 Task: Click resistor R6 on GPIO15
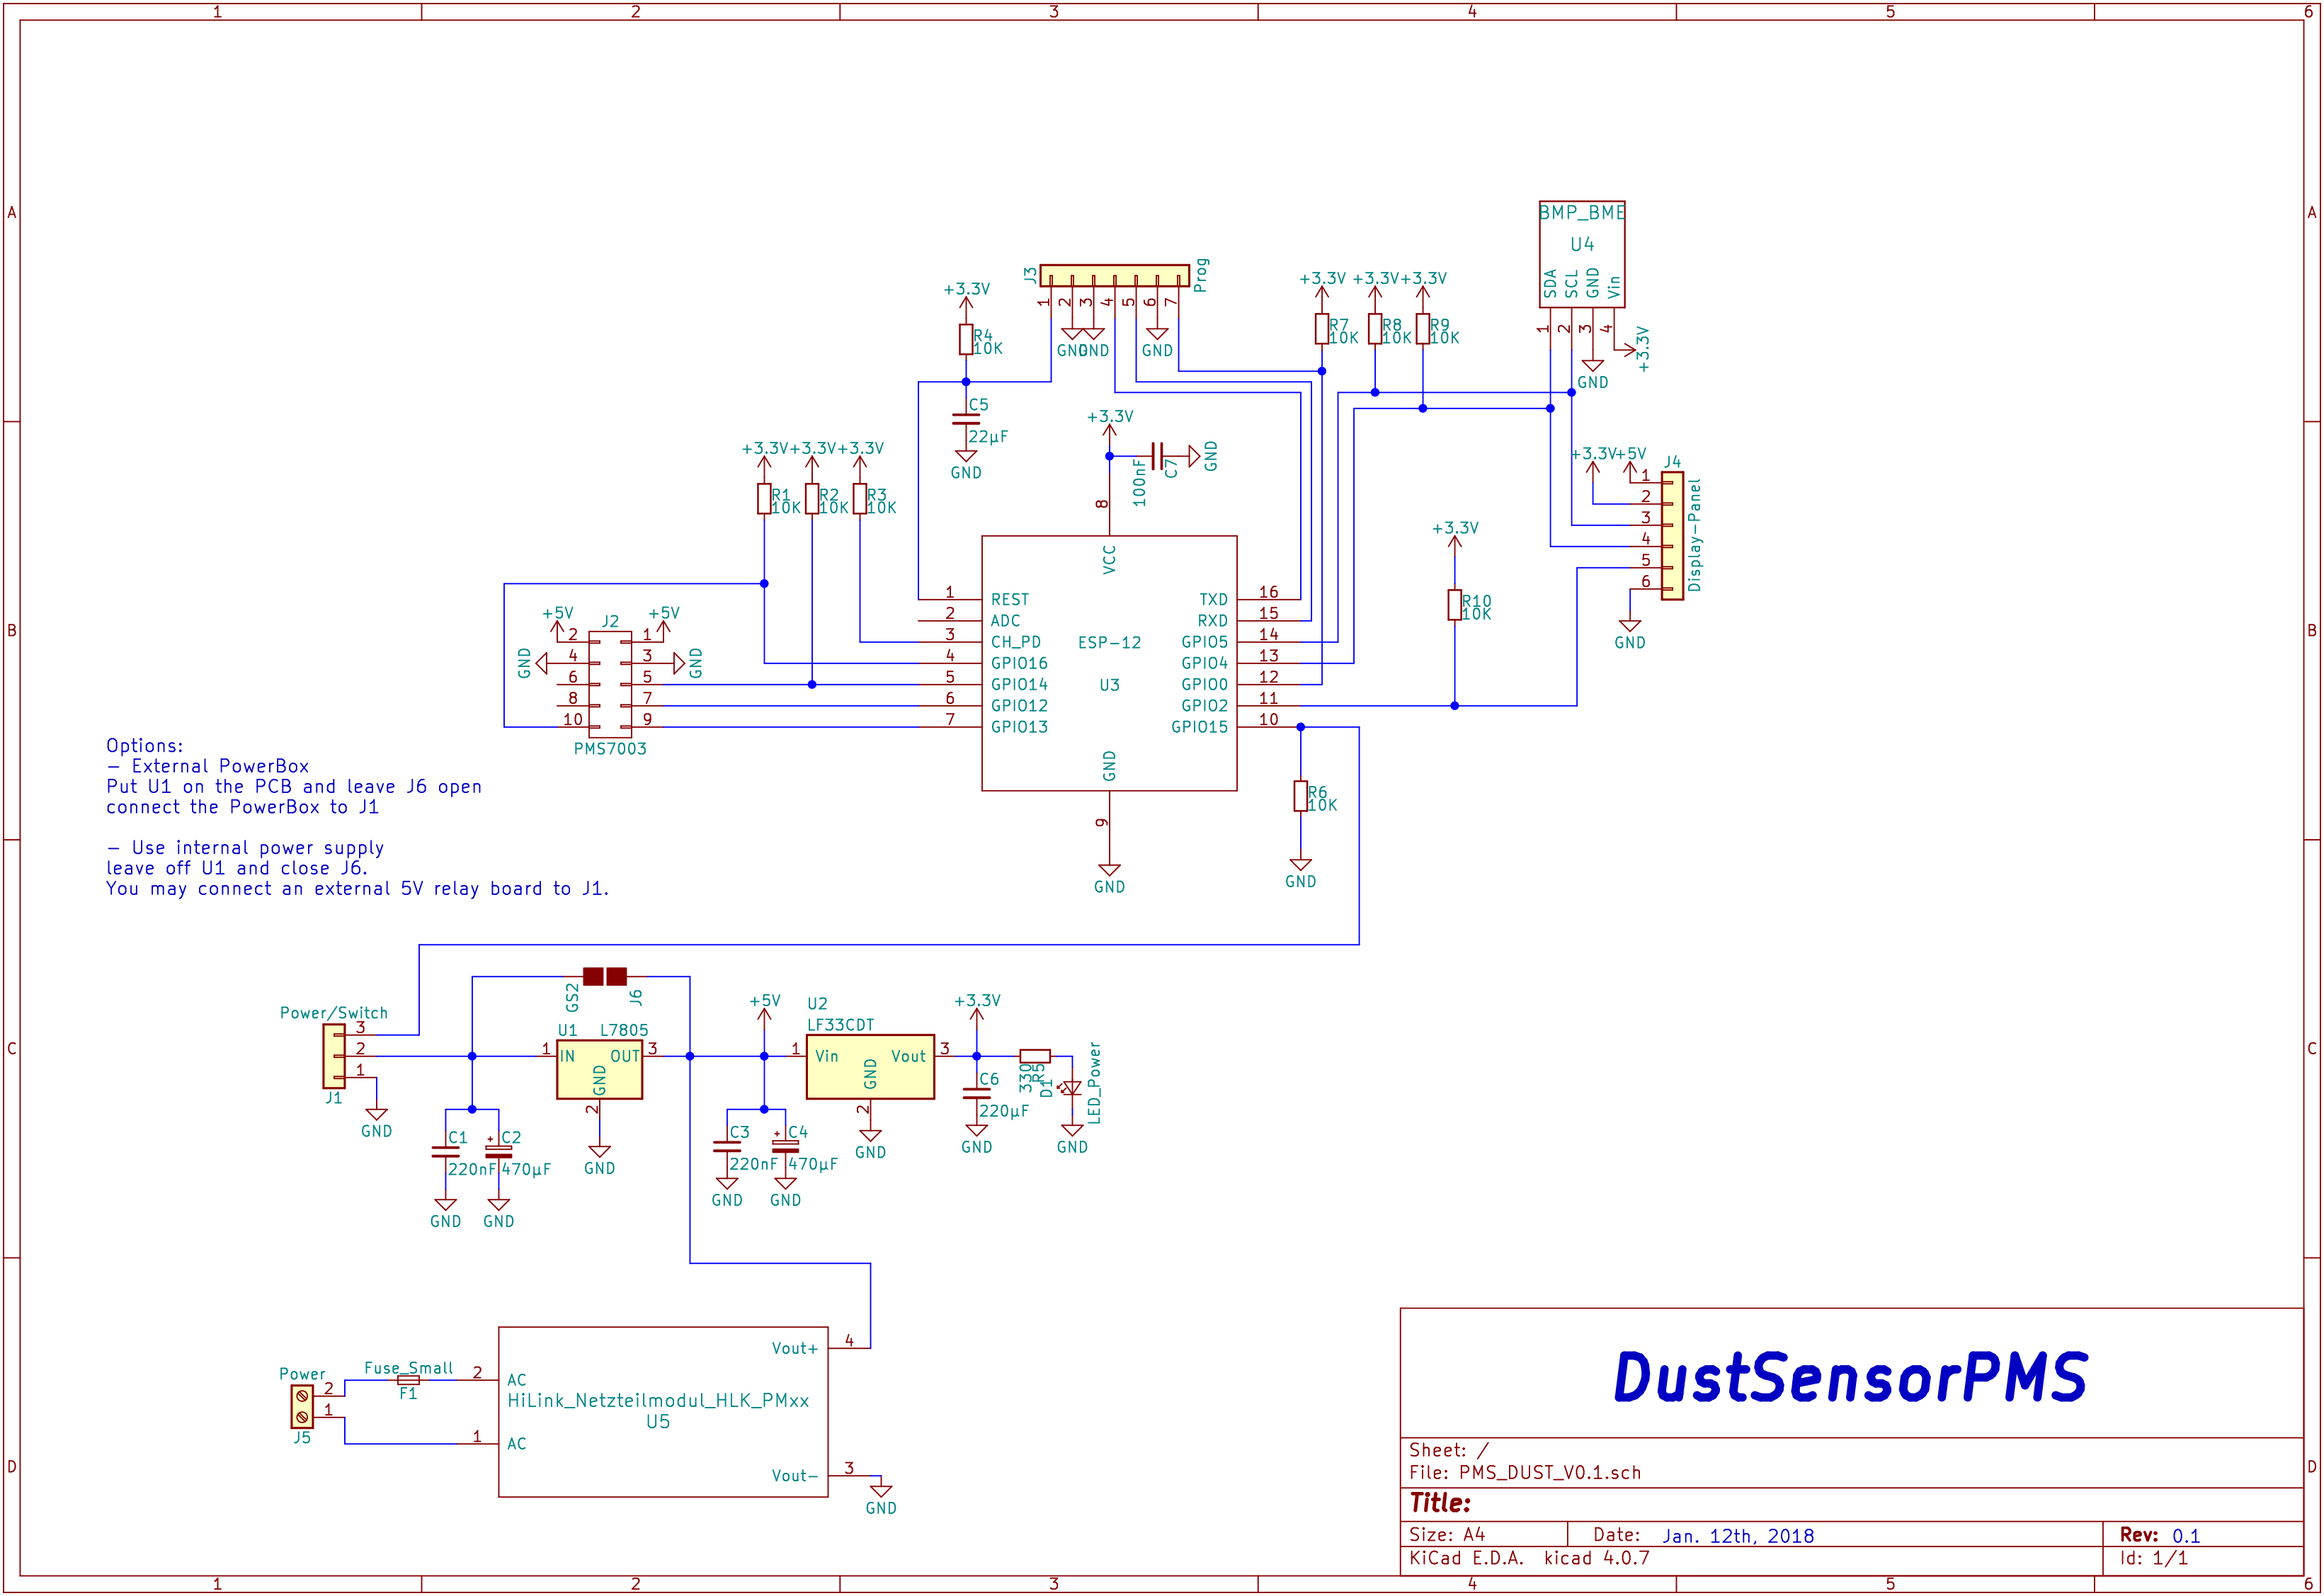pyautogui.click(x=1300, y=796)
